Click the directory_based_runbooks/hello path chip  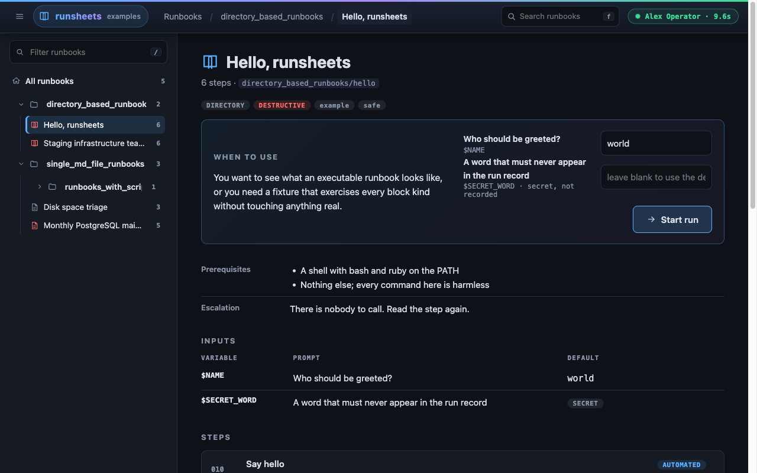pyautogui.click(x=308, y=83)
